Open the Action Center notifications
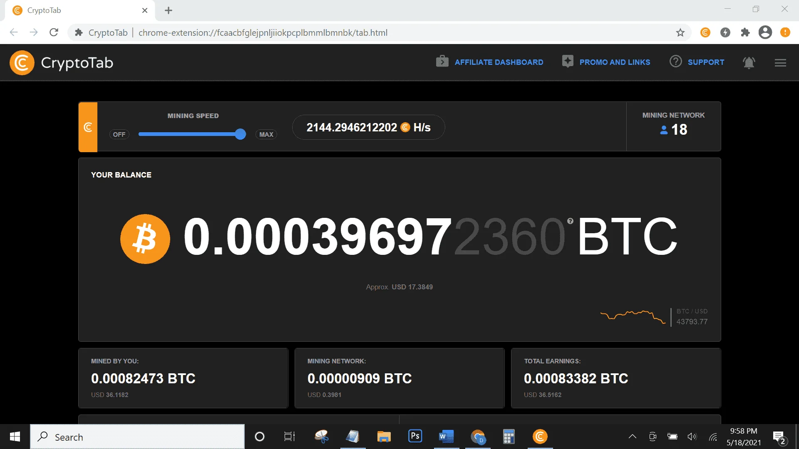Image resolution: width=799 pixels, height=449 pixels. (779, 437)
